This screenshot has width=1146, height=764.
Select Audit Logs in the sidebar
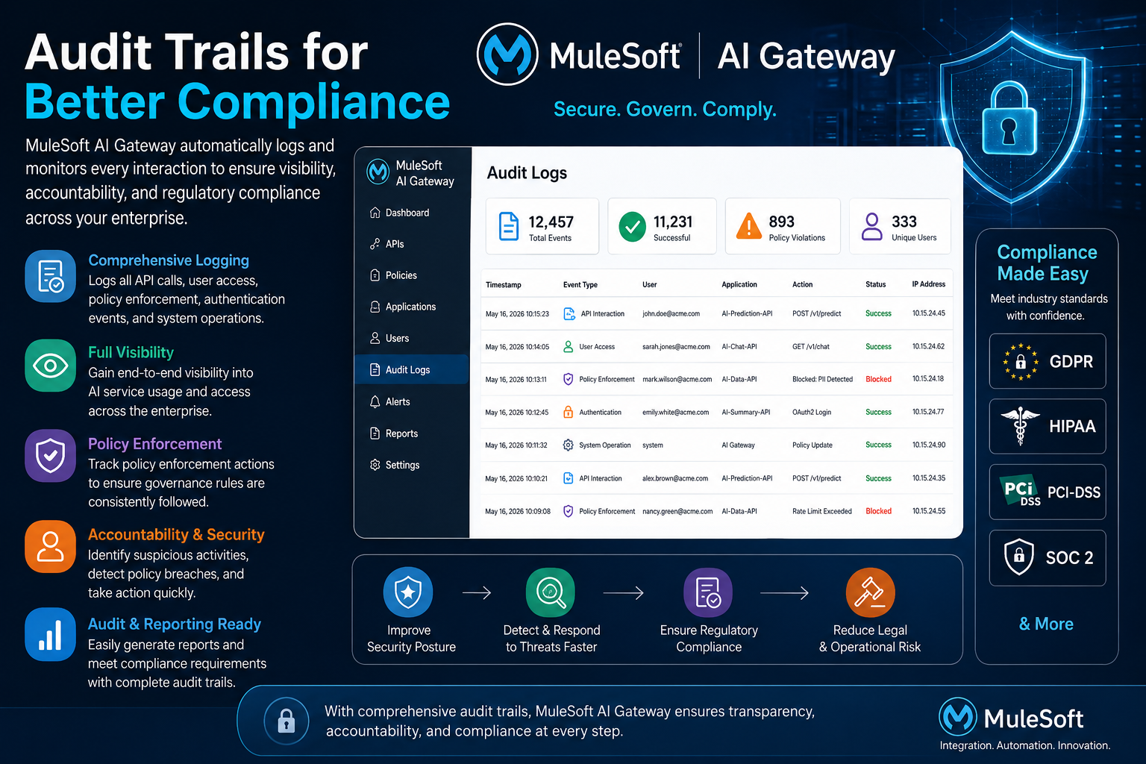point(412,369)
